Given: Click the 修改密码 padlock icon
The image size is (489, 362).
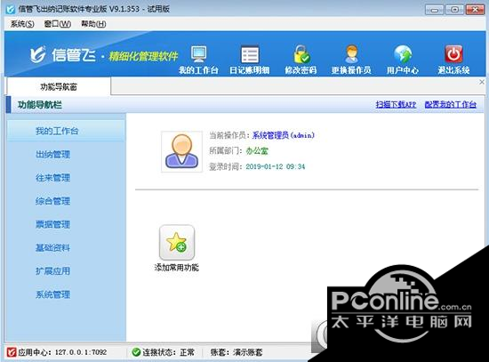Looking at the screenshot, I should pos(301,54).
